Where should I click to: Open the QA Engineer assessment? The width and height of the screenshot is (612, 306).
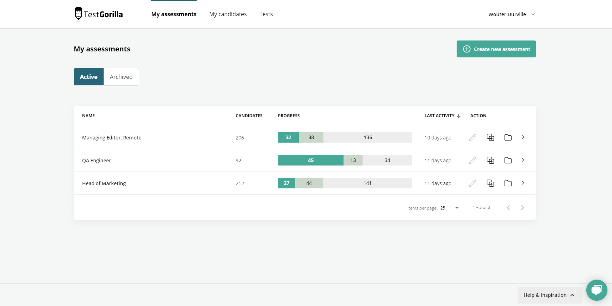(x=97, y=161)
